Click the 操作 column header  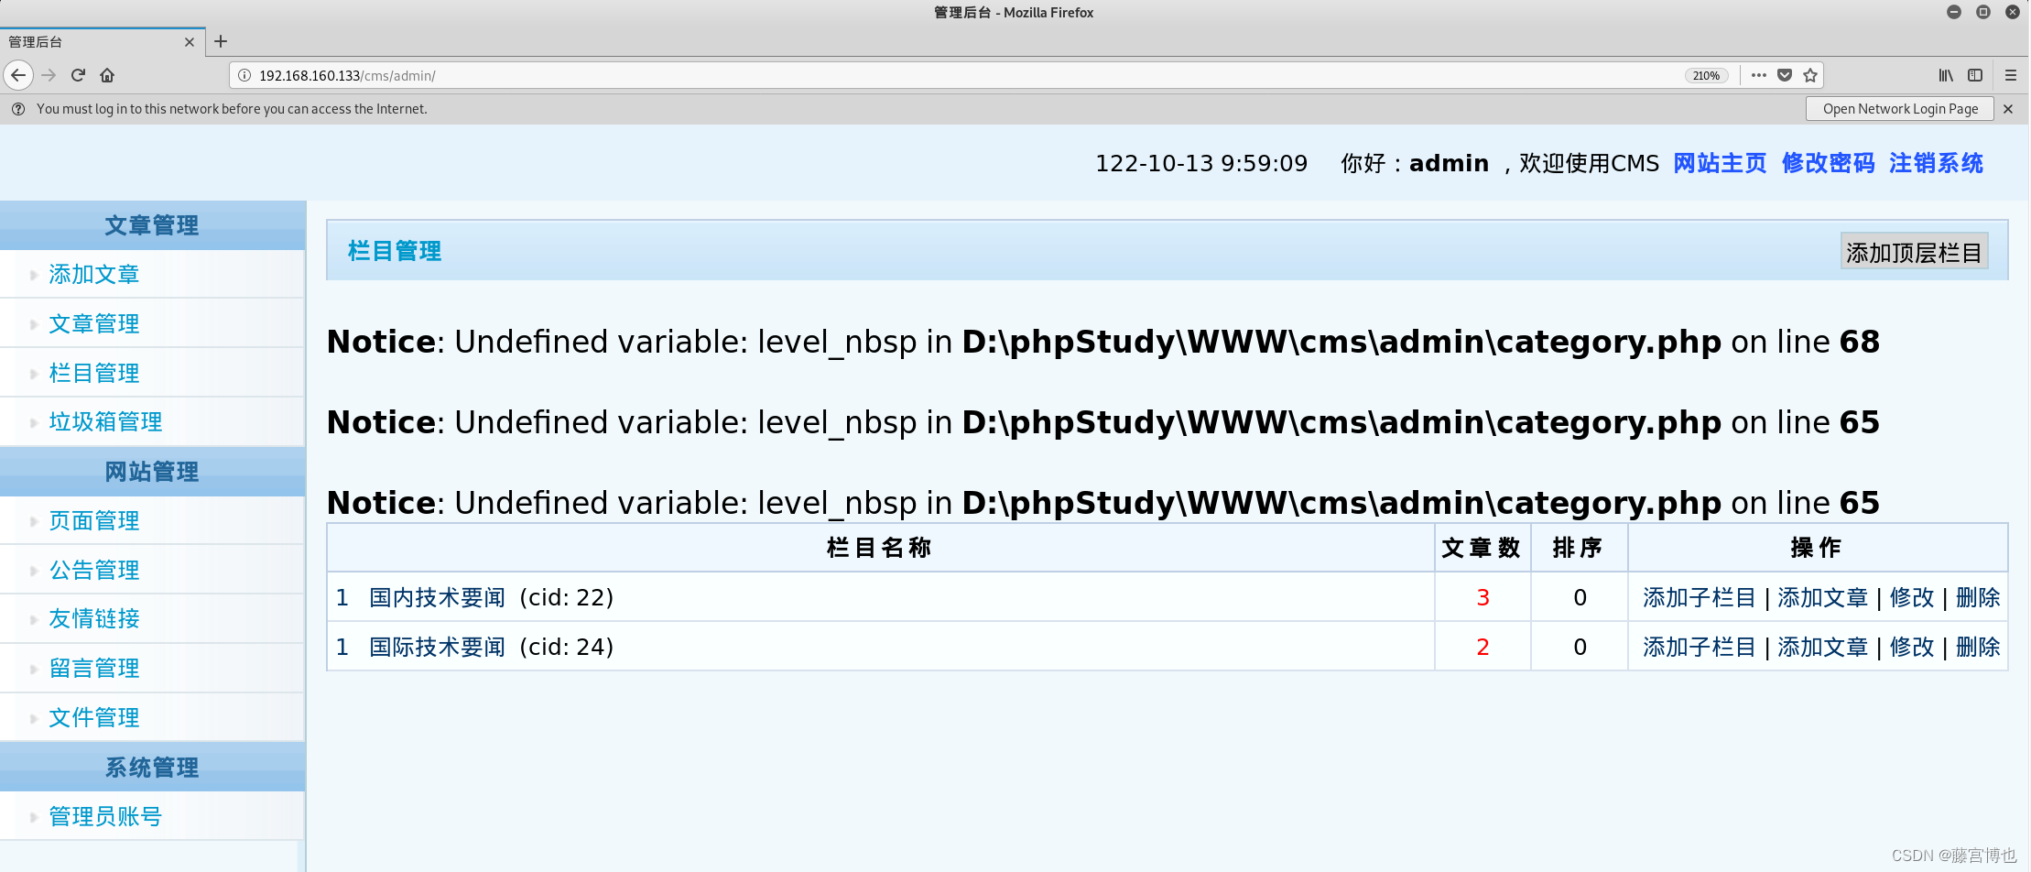(1817, 548)
